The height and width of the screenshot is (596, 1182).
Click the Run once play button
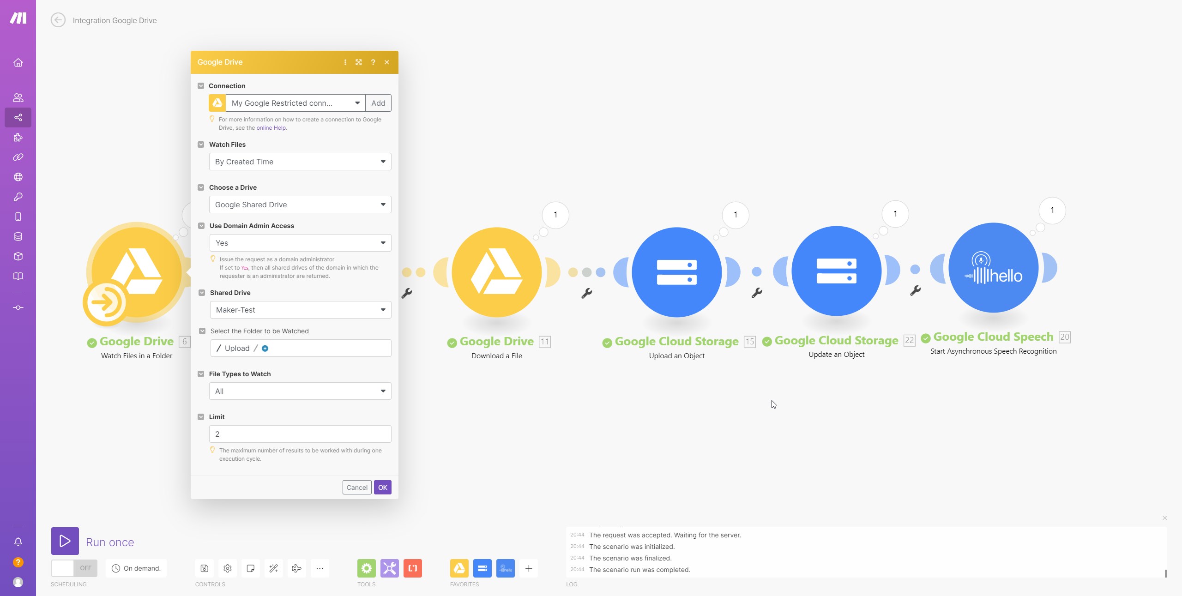point(65,541)
